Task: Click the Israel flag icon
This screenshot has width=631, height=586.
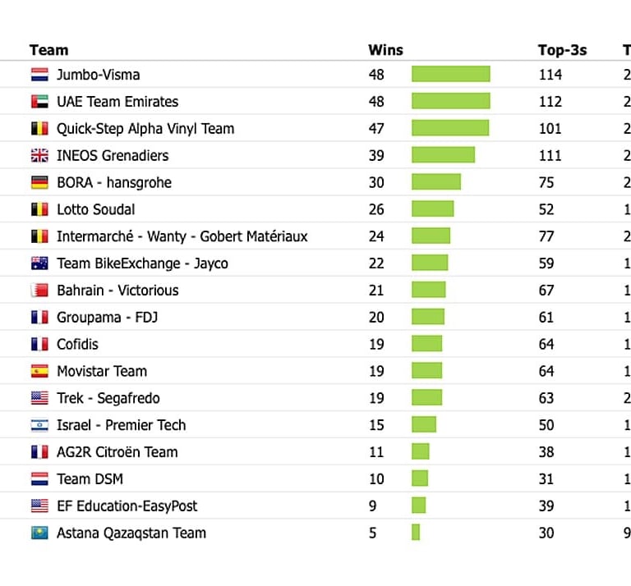Action: click(x=39, y=425)
